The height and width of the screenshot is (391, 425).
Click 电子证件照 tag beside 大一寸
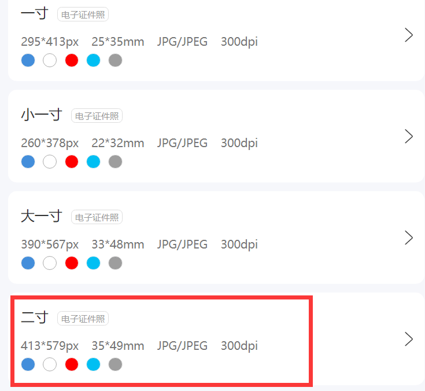[x=97, y=217]
